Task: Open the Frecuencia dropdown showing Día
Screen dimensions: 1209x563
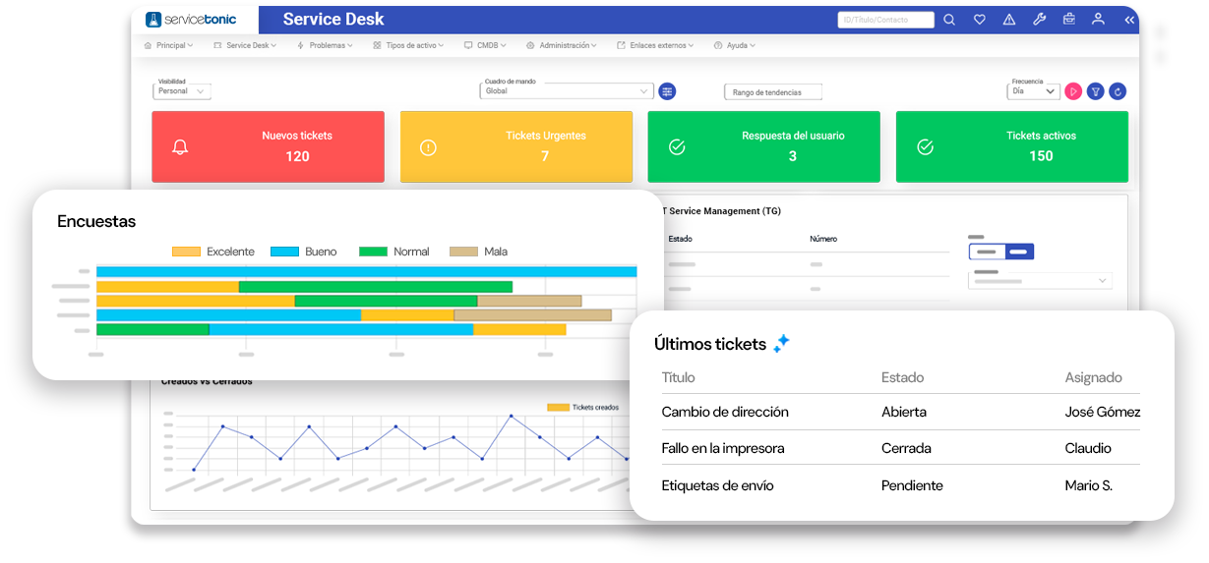Action: [x=1033, y=91]
